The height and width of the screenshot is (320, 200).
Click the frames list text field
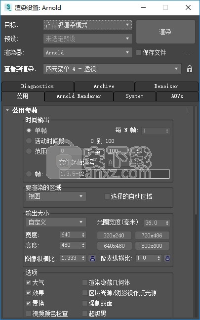[115, 174]
